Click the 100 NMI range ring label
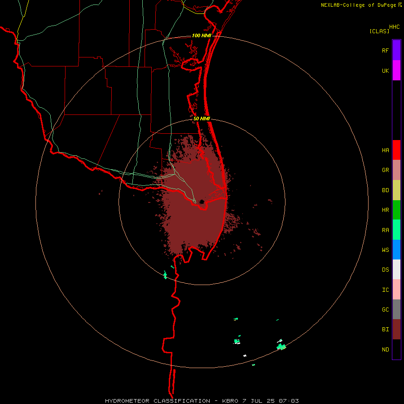Screen dimensions: 404x404 202,35
